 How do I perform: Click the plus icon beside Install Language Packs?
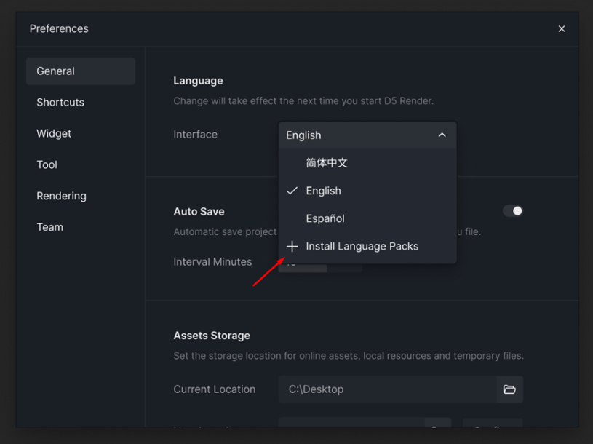click(x=292, y=246)
